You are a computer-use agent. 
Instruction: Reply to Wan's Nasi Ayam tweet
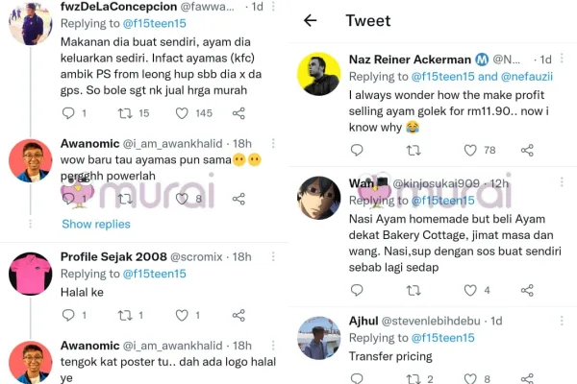point(357,290)
